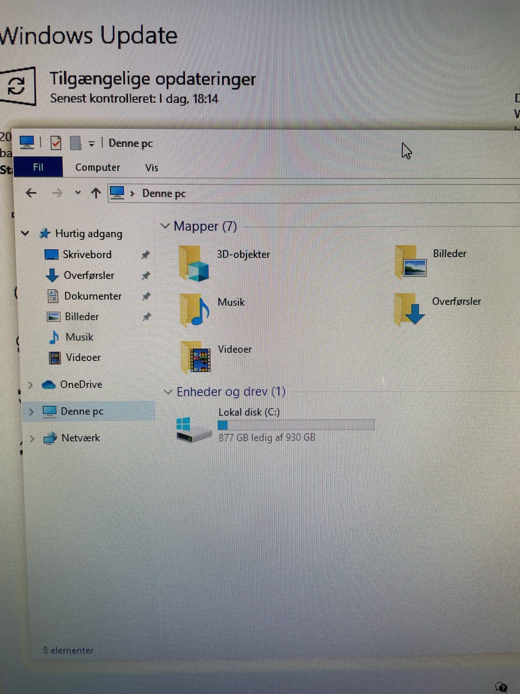Screen dimensions: 520x694
Task: Select the Lokal disk (C:) drive icon
Action: point(194,429)
